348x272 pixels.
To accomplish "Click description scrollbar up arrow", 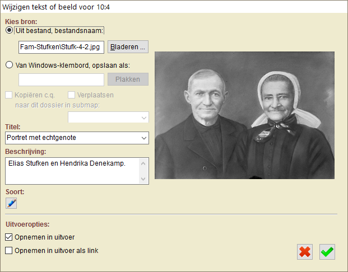I will [x=143, y=163].
